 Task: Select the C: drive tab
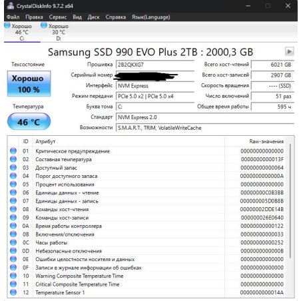(x=22, y=32)
